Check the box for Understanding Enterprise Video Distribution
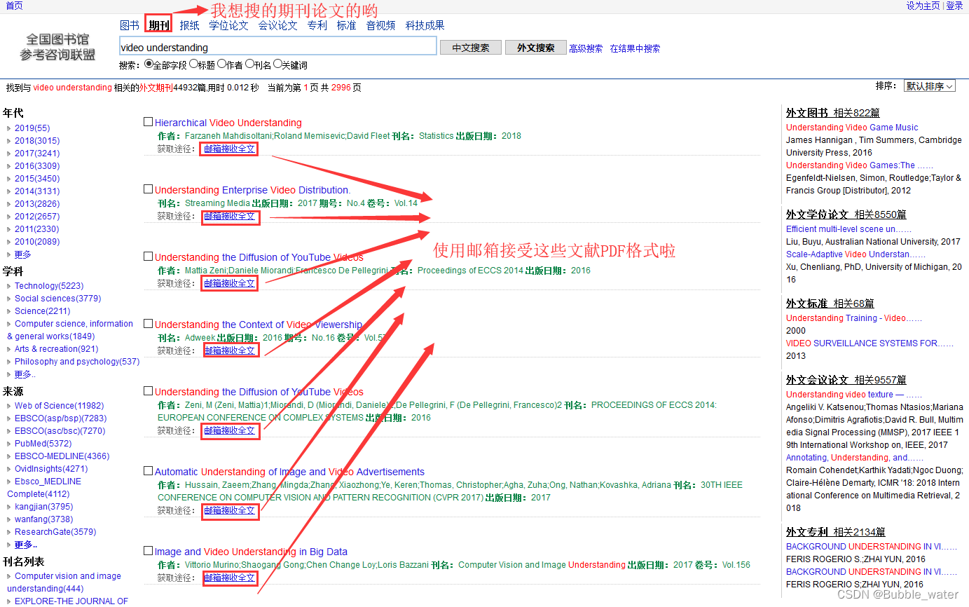The width and height of the screenshot is (969, 607). click(148, 189)
